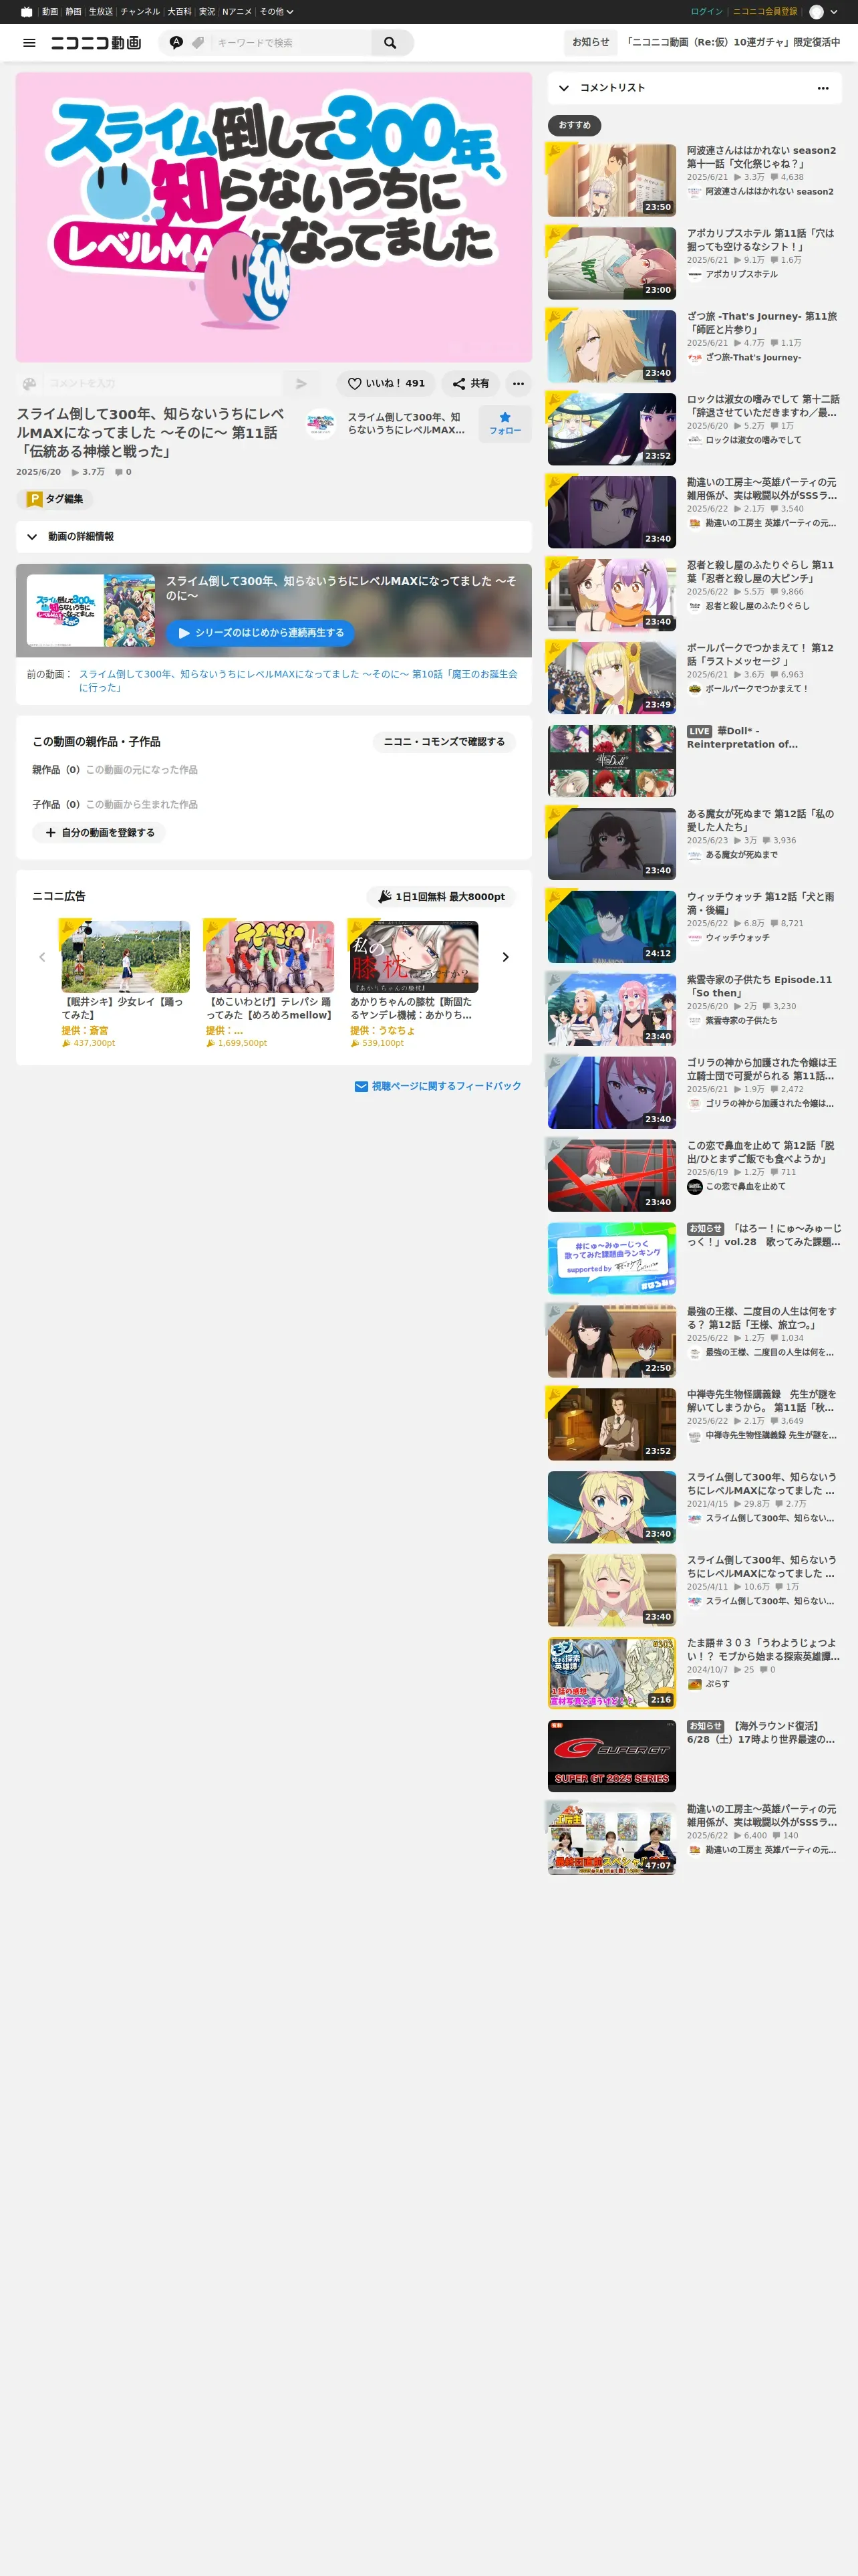Open the 紫雲寺家の子供たち Episode.11 thumbnail

611,1010
